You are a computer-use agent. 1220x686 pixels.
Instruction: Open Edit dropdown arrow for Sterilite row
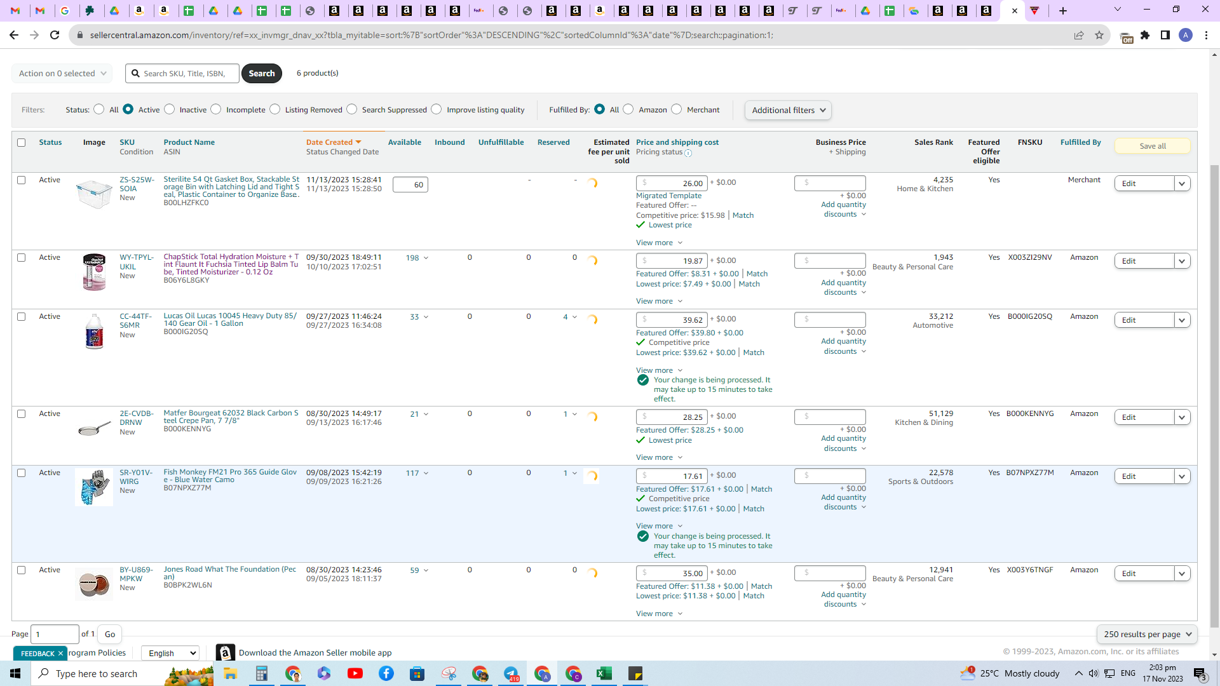pyautogui.click(x=1182, y=184)
